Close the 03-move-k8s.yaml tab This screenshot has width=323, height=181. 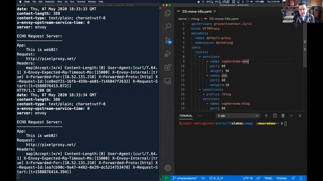[x=214, y=11]
